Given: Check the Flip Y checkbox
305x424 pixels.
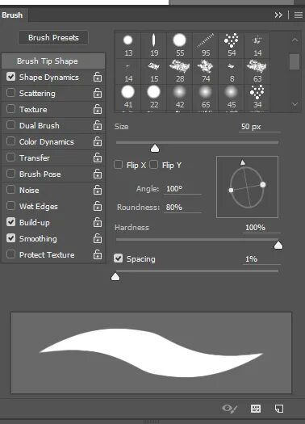Looking at the screenshot, I should (x=154, y=165).
